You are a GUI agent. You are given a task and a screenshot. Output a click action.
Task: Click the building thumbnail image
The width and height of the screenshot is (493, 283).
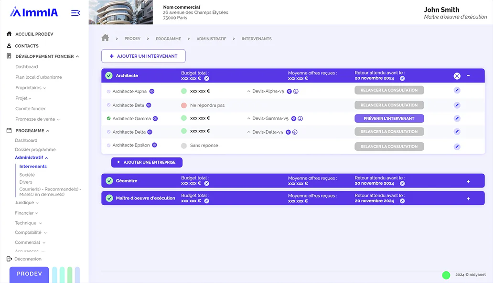[121, 12]
